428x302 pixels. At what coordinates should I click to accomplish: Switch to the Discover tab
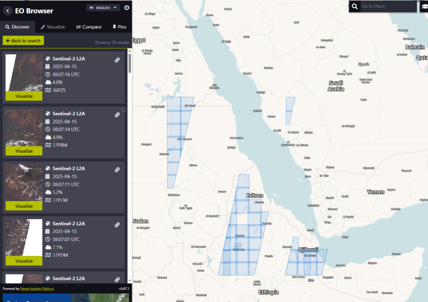pyautogui.click(x=17, y=27)
